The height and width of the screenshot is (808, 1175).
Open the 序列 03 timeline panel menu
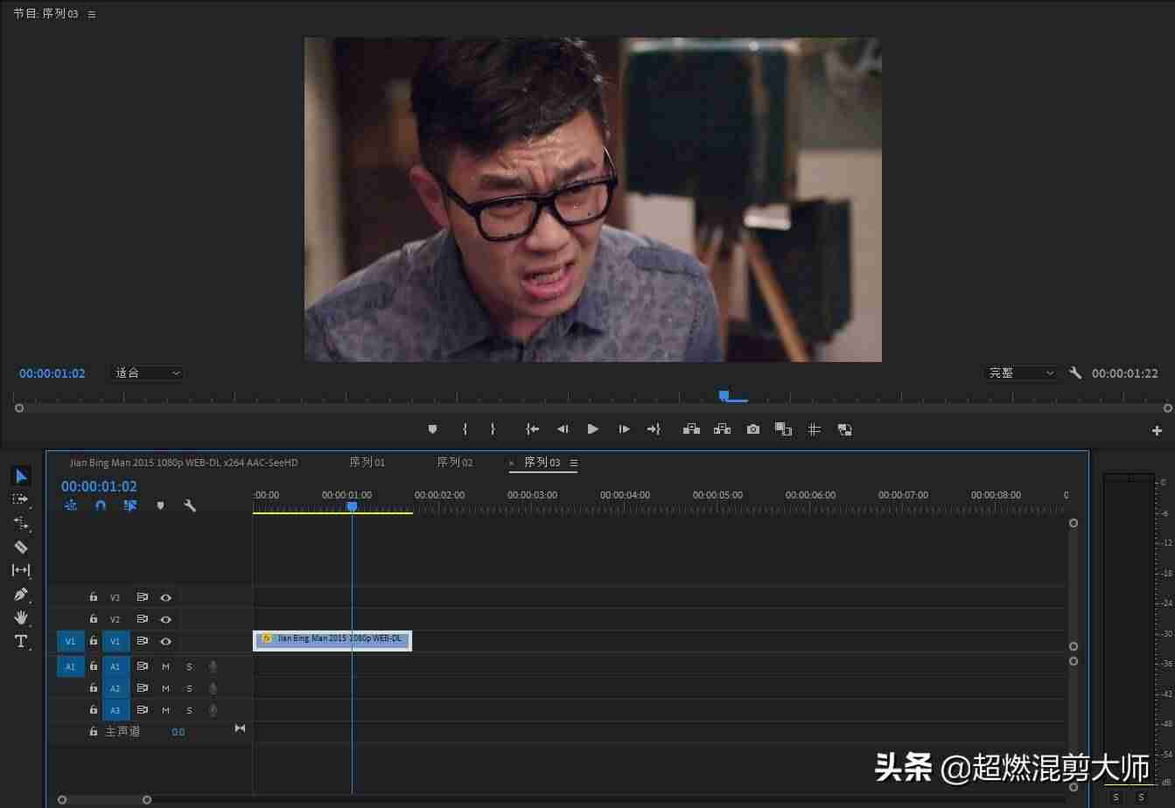coord(574,463)
